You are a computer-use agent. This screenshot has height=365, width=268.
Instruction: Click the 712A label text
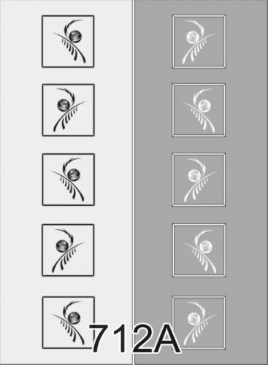tap(135, 339)
